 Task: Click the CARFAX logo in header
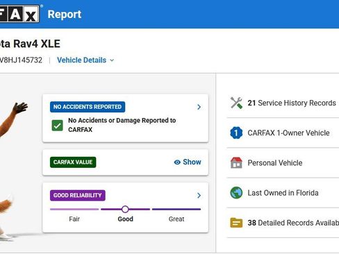pos(19,14)
